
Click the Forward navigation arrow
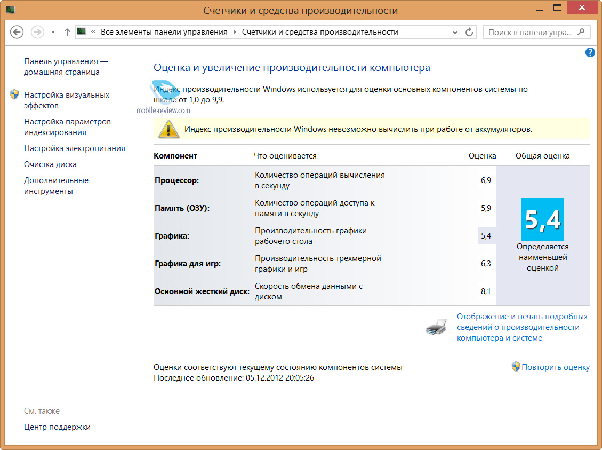(37, 32)
